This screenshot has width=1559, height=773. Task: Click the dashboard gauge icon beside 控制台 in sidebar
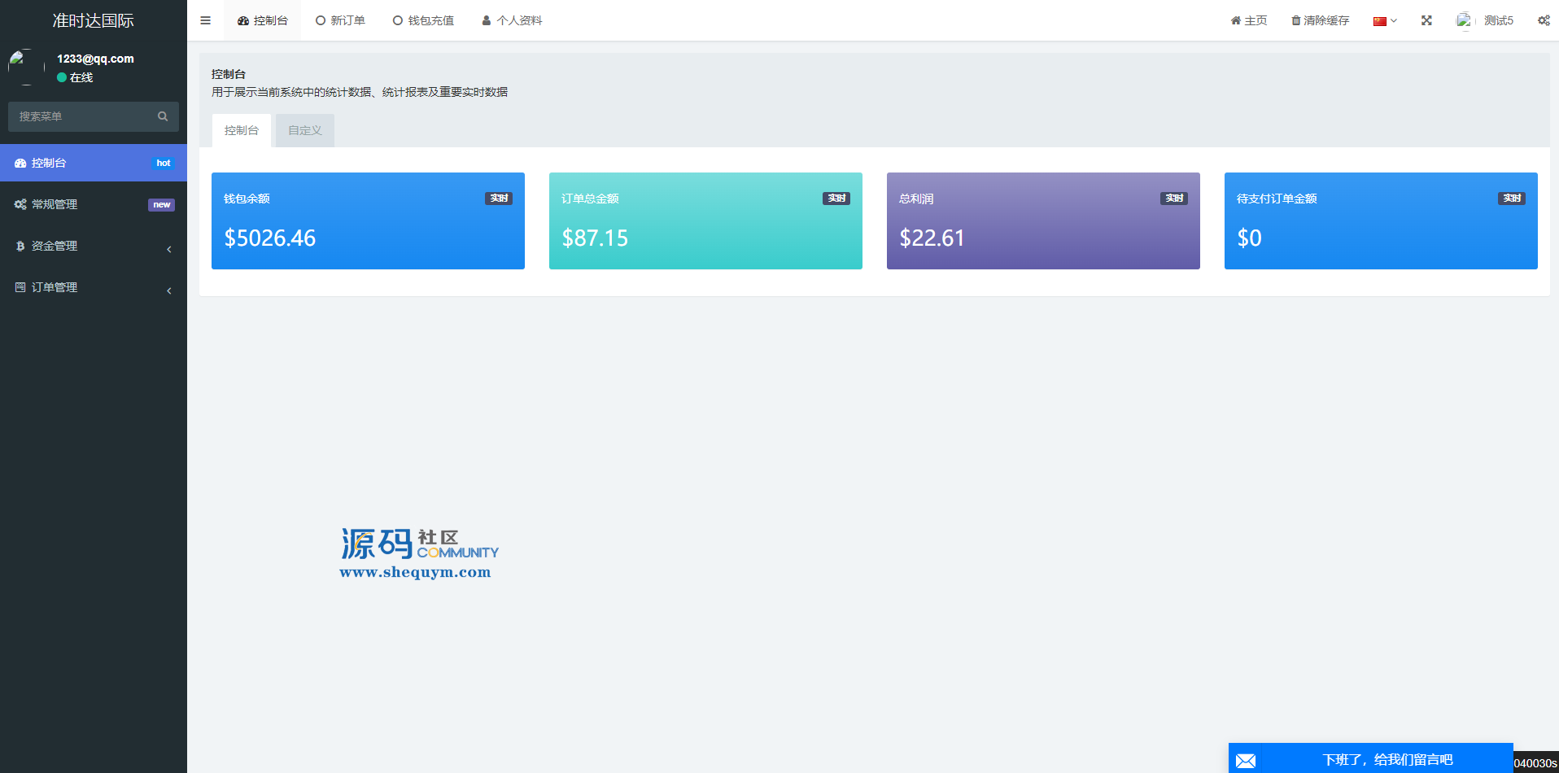pyautogui.click(x=20, y=163)
